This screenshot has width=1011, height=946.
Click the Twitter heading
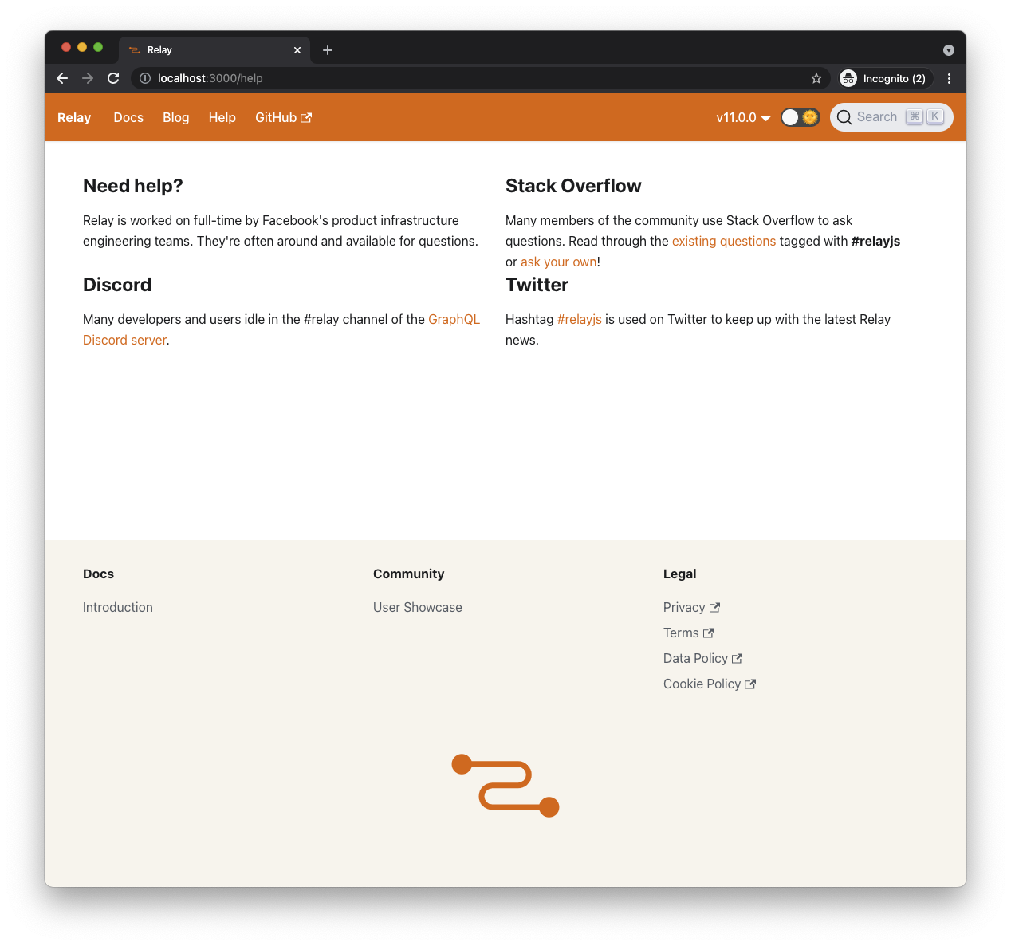[x=537, y=285]
